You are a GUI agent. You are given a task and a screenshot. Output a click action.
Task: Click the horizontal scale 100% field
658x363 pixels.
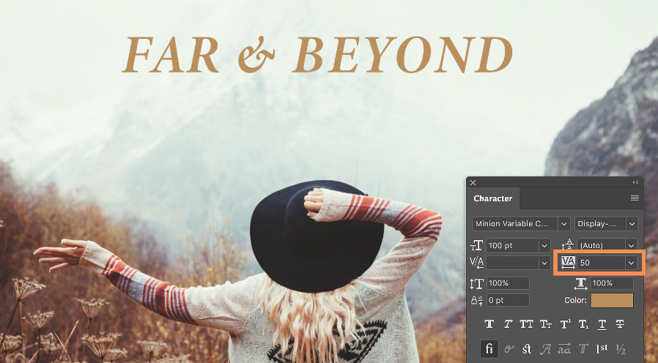click(x=612, y=283)
